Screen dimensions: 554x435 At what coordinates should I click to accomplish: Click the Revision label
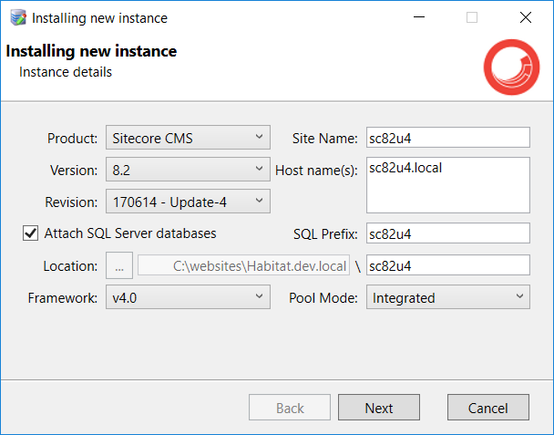pyautogui.click(x=71, y=202)
